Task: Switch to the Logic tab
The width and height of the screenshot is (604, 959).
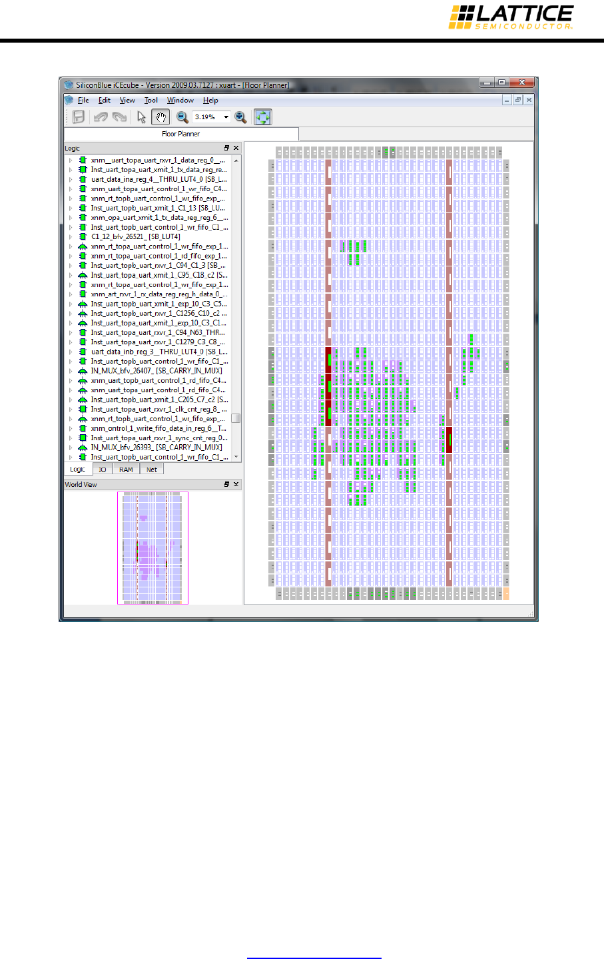Action: [78, 470]
